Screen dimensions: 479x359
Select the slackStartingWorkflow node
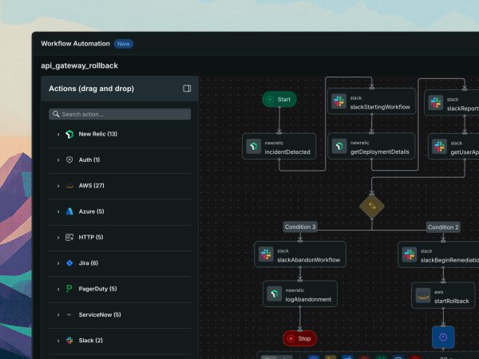(x=372, y=101)
